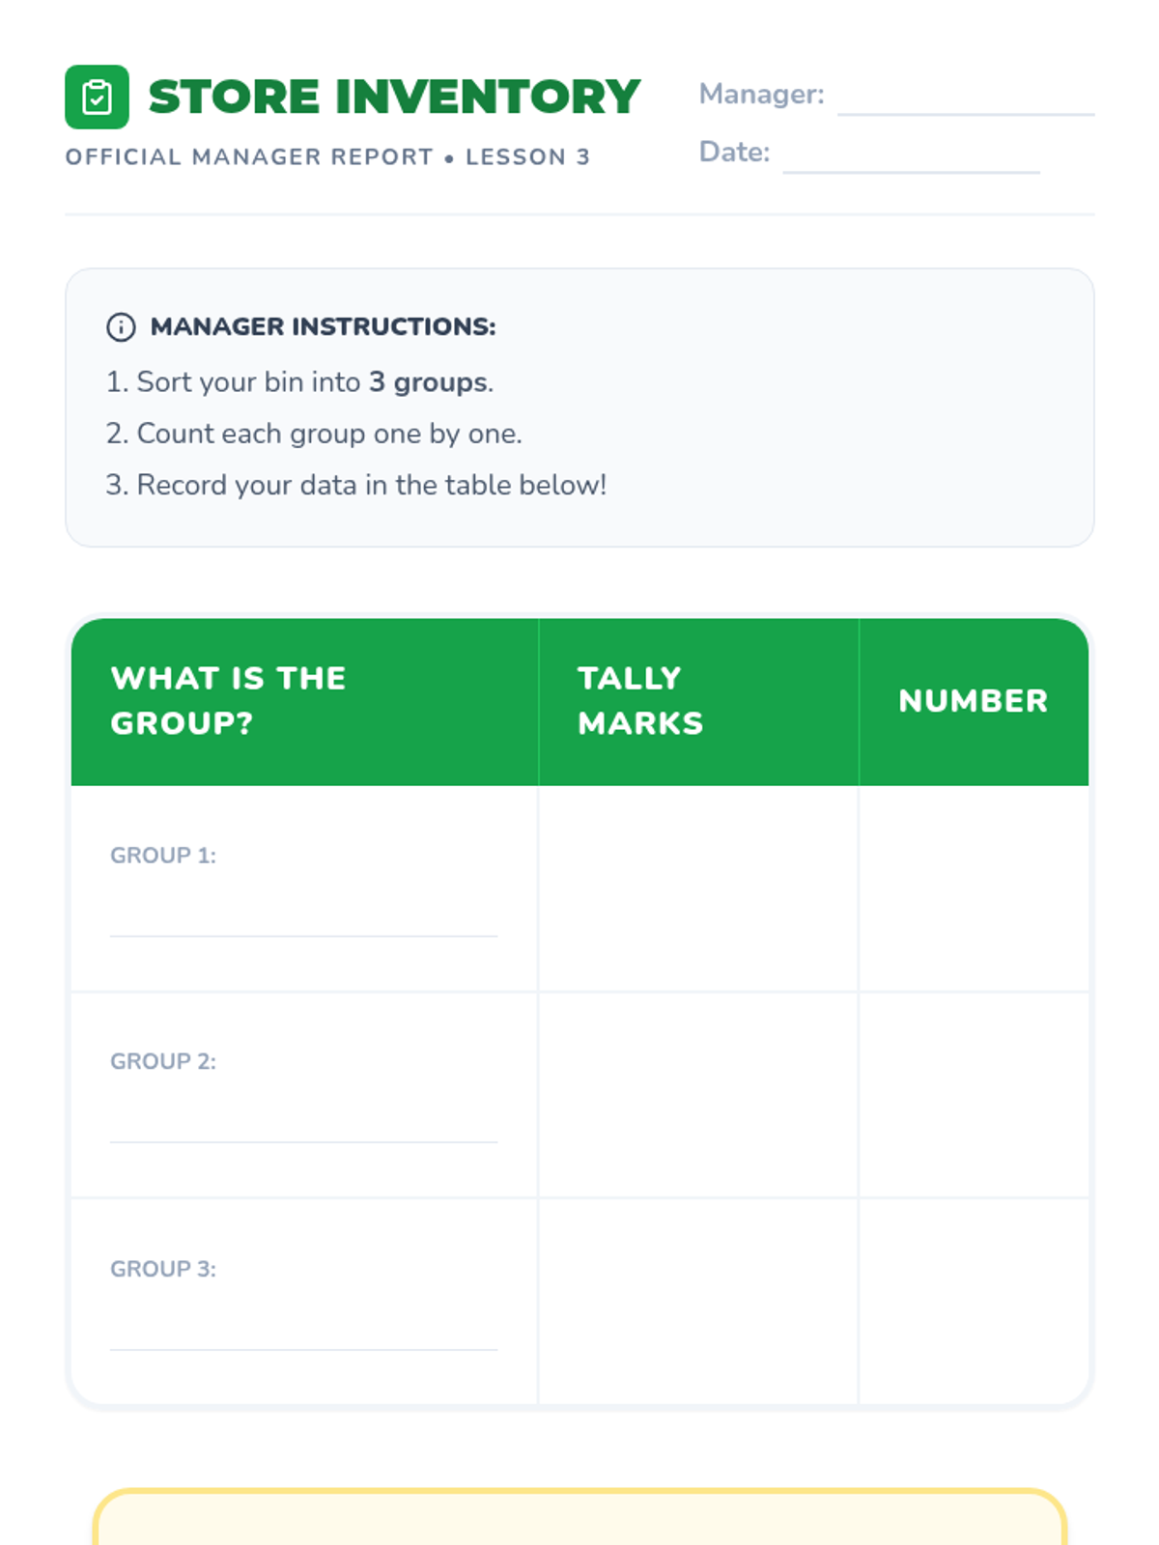The image size is (1159, 1545).
Task: Click the info icon beside Manager Instructions
Action: pos(121,327)
